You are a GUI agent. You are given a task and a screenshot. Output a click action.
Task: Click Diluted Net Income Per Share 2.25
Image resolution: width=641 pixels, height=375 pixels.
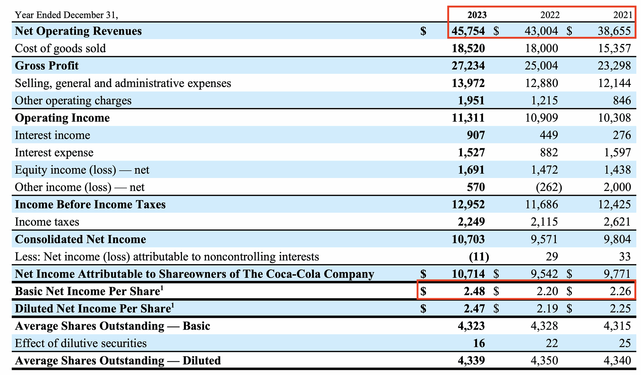(620, 309)
